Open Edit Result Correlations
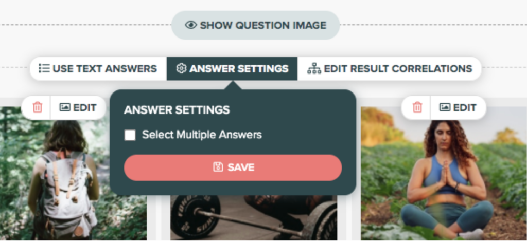The image size is (527, 242). point(390,68)
